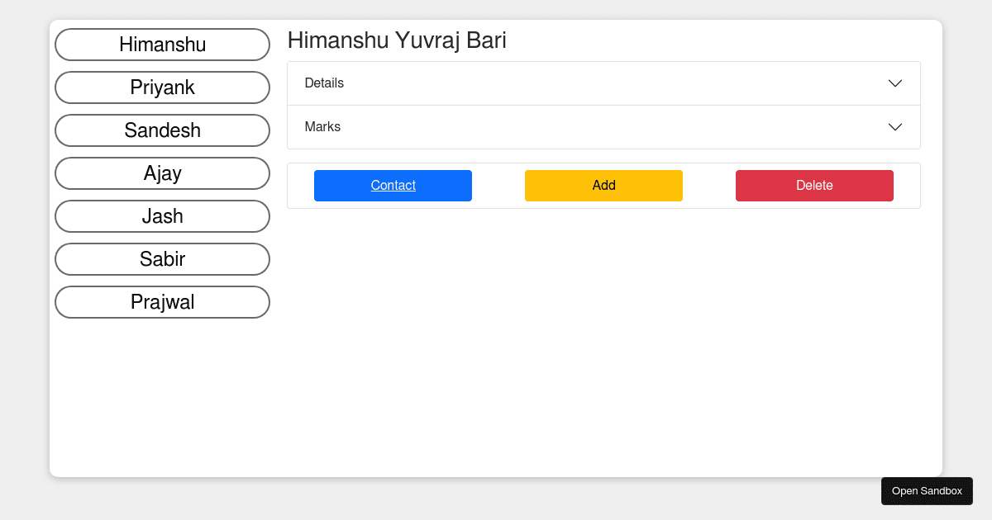The height and width of the screenshot is (520, 992).
Task: Click the chevron beside Marks
Action: pos(895,127)
